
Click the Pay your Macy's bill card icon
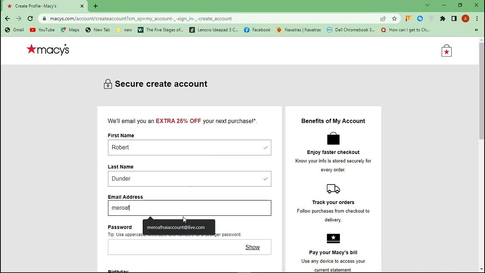(x=333, y=238)
